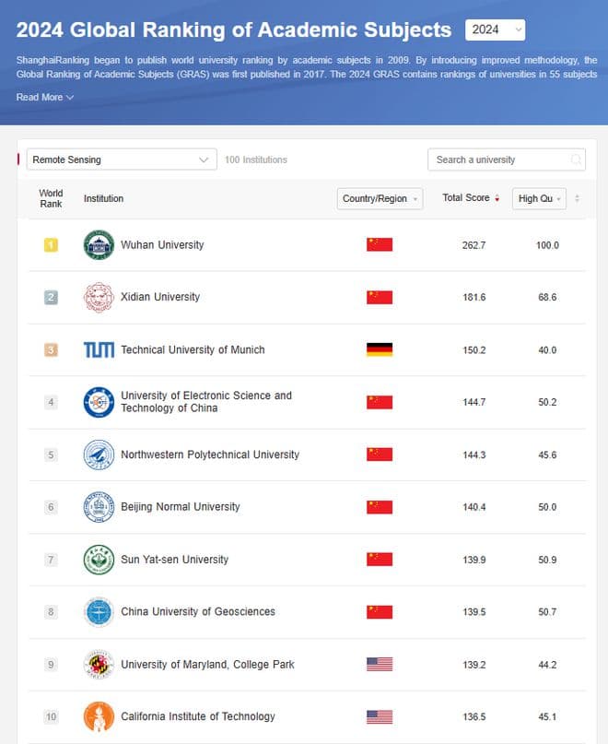Open Sun Yat-sen University link

(x=174, y=560)
